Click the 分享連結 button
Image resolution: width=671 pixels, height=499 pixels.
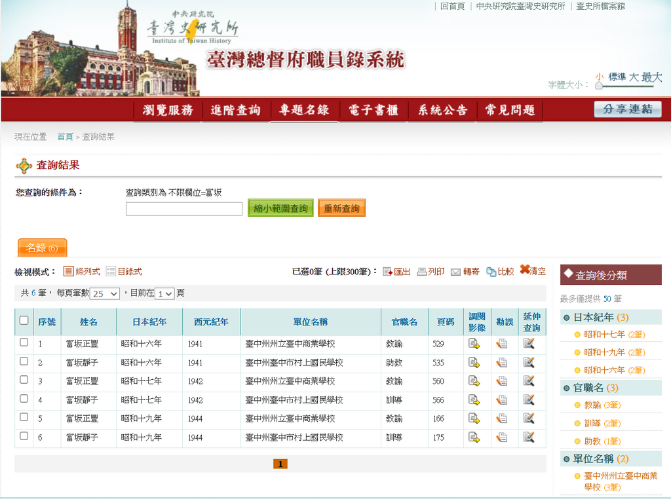click(628, 109)
